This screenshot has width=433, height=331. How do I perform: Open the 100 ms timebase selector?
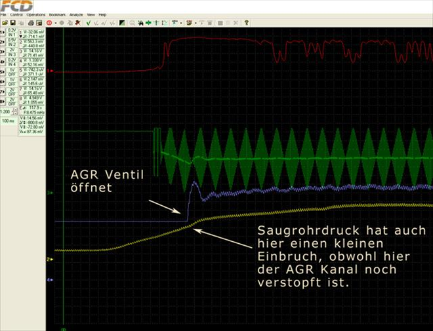coord(7,121)
